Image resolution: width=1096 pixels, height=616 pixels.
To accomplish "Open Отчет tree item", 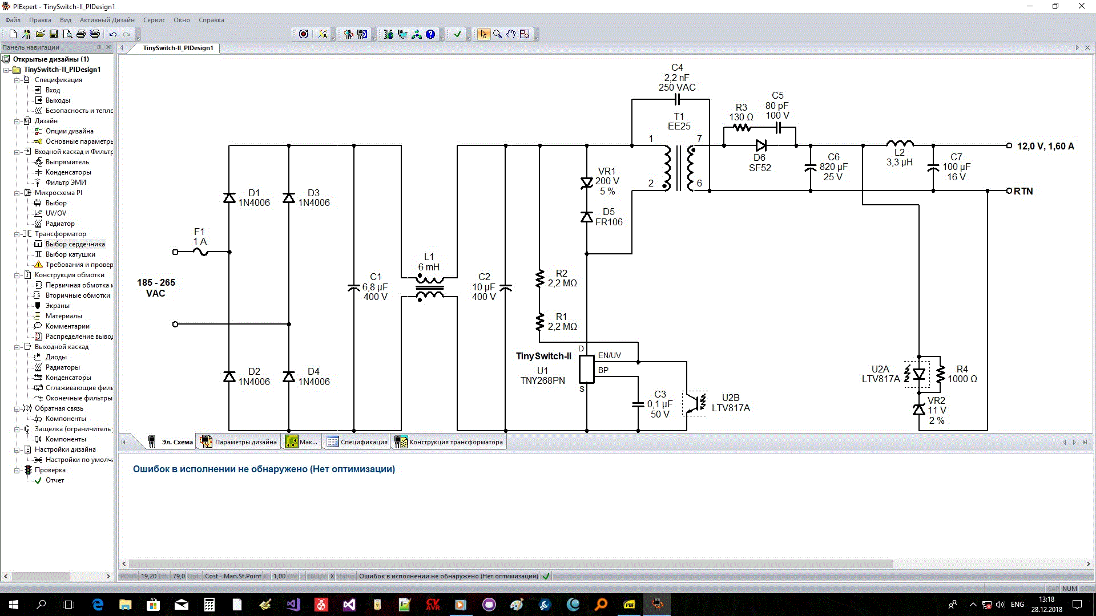I will pos(55,480).
